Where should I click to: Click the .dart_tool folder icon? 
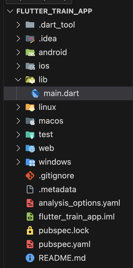pos(30,25)
